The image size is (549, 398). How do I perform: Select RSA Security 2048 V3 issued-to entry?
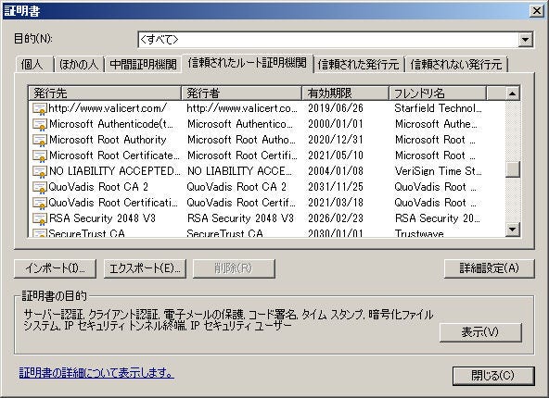[x=102, y=218]
